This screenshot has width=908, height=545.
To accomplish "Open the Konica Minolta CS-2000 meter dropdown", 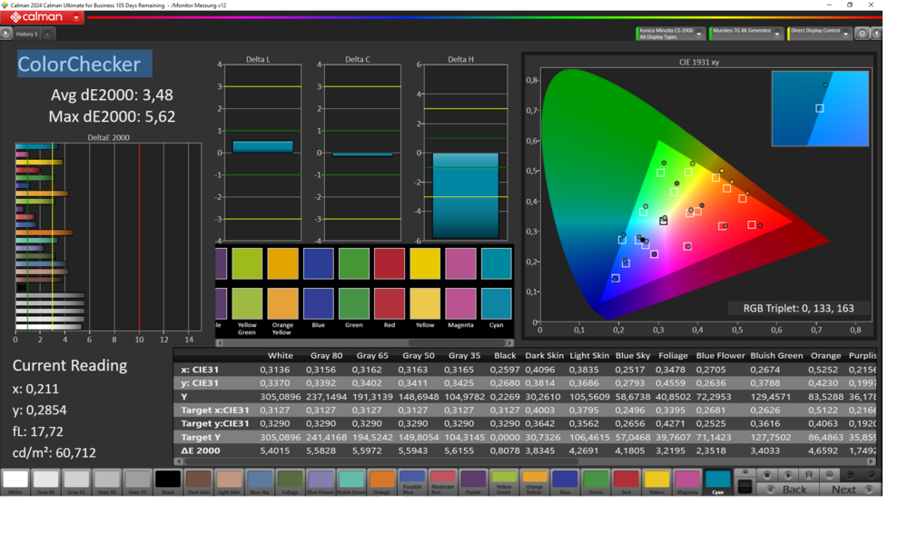I will point(699,34).
